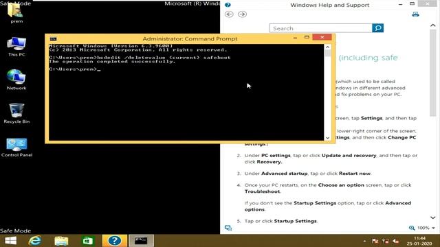Click the online help icon at Help bottom-left
Viewport: 440px width, 247px height.
pyautogui.click(x=228, y=228)
